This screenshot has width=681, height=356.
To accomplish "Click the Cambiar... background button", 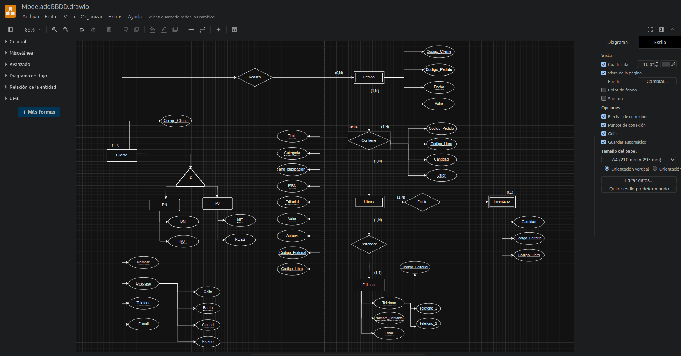I will pos(657,81).
